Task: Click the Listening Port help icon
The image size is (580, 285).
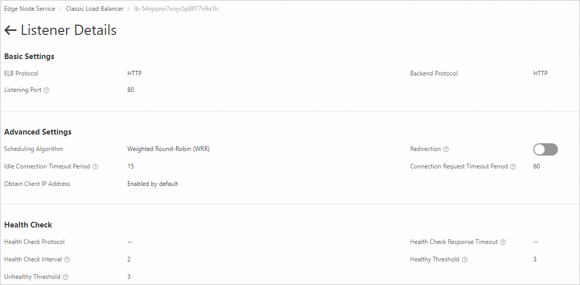Action: [x=46, y=90]
